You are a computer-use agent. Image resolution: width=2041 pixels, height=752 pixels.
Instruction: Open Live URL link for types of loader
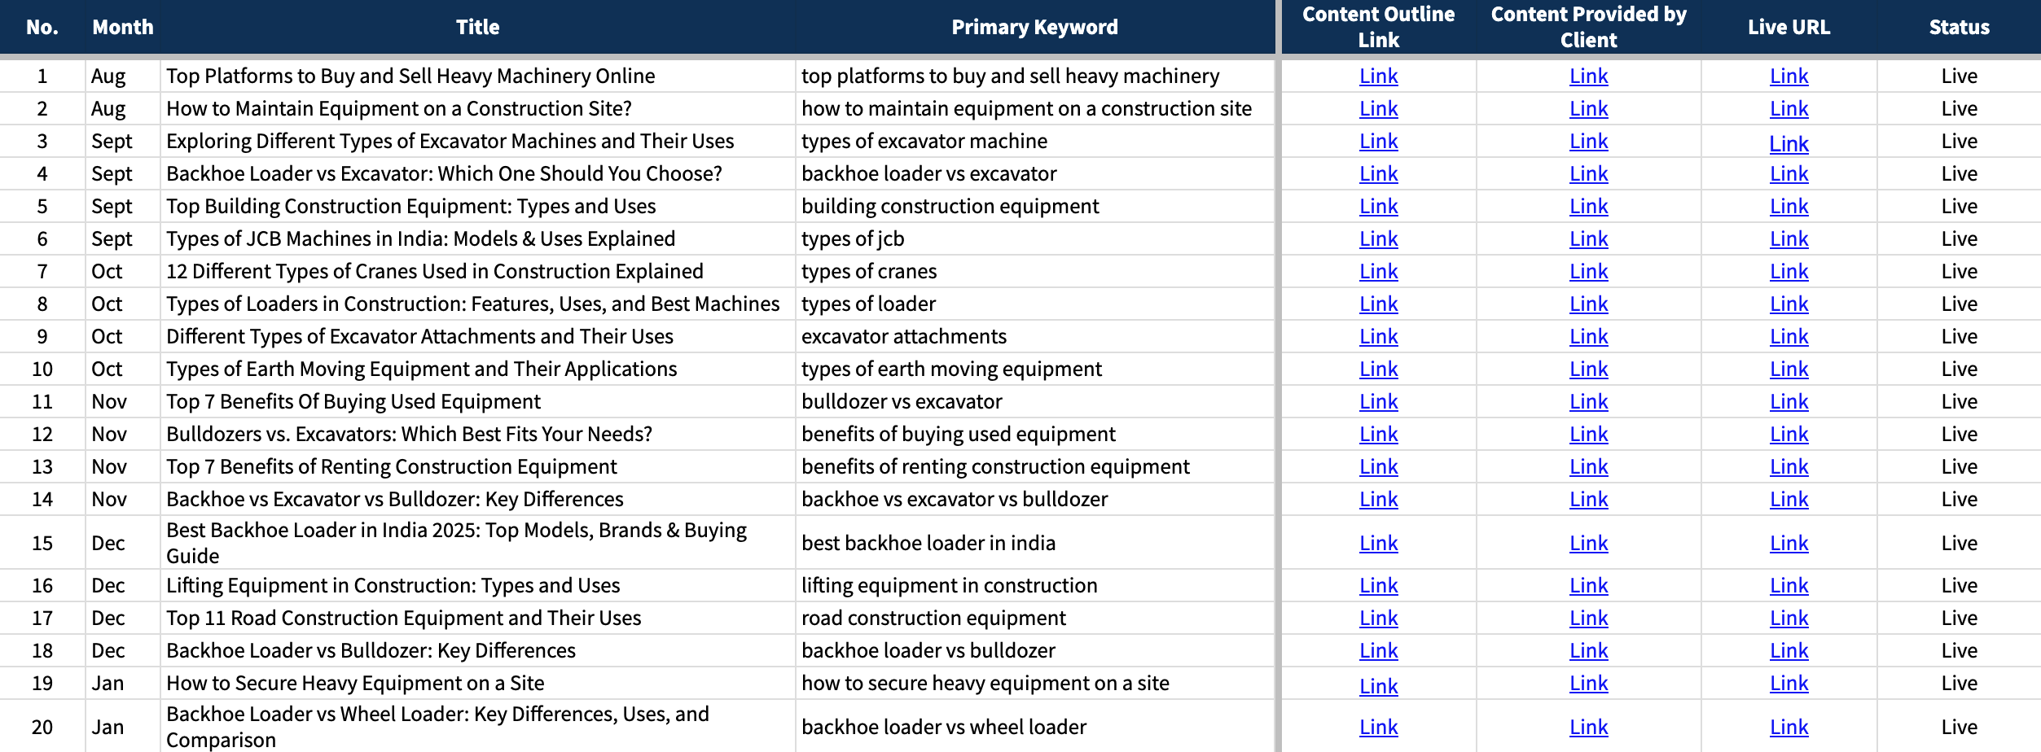(1789, 304)
